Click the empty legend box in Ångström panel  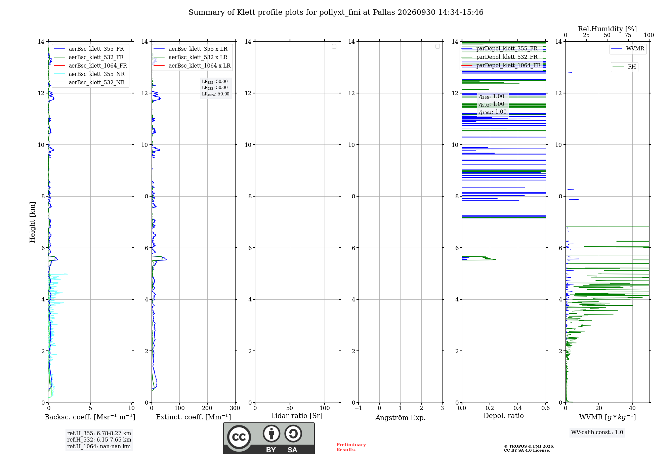[437, 46]
